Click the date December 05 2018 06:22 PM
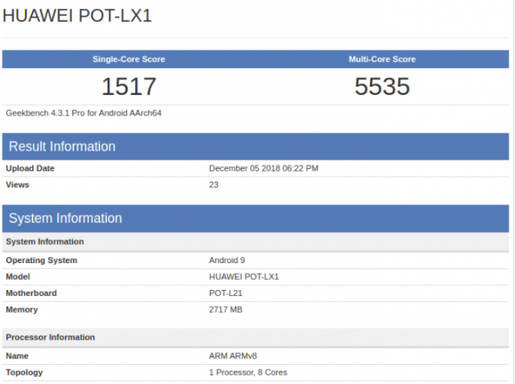Image resolution: width=515 pixels, height=384 pixels. click(264, 168)
